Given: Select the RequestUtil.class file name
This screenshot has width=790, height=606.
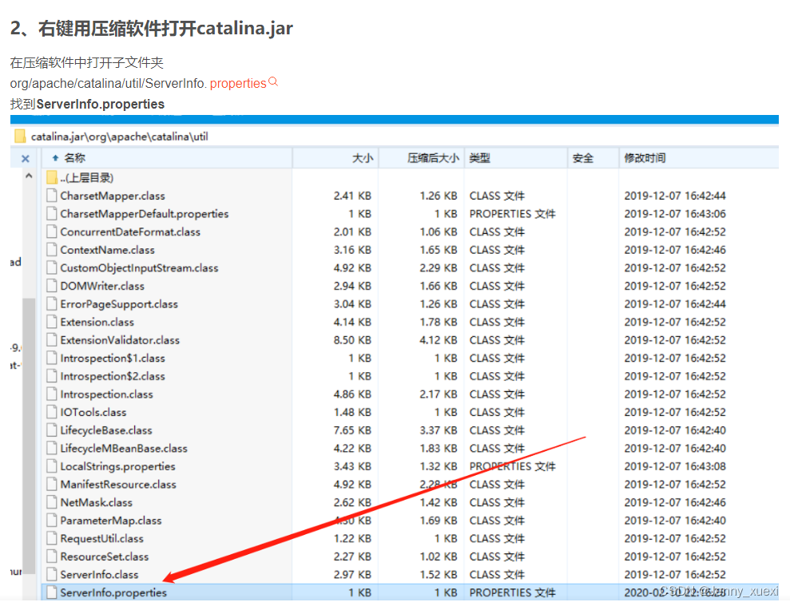Looking at the screenshot, I should 101,539.
